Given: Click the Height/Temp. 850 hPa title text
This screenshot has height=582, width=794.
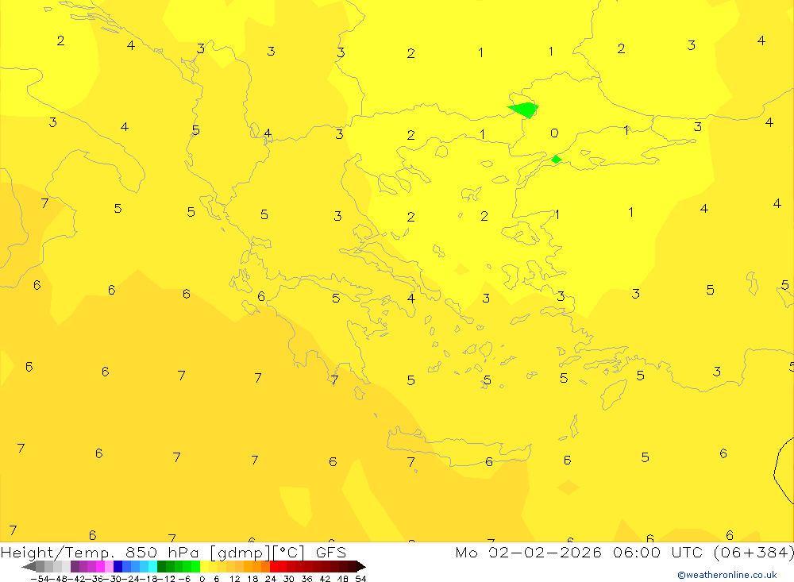Looking at the screenshot, I should 102,552.
